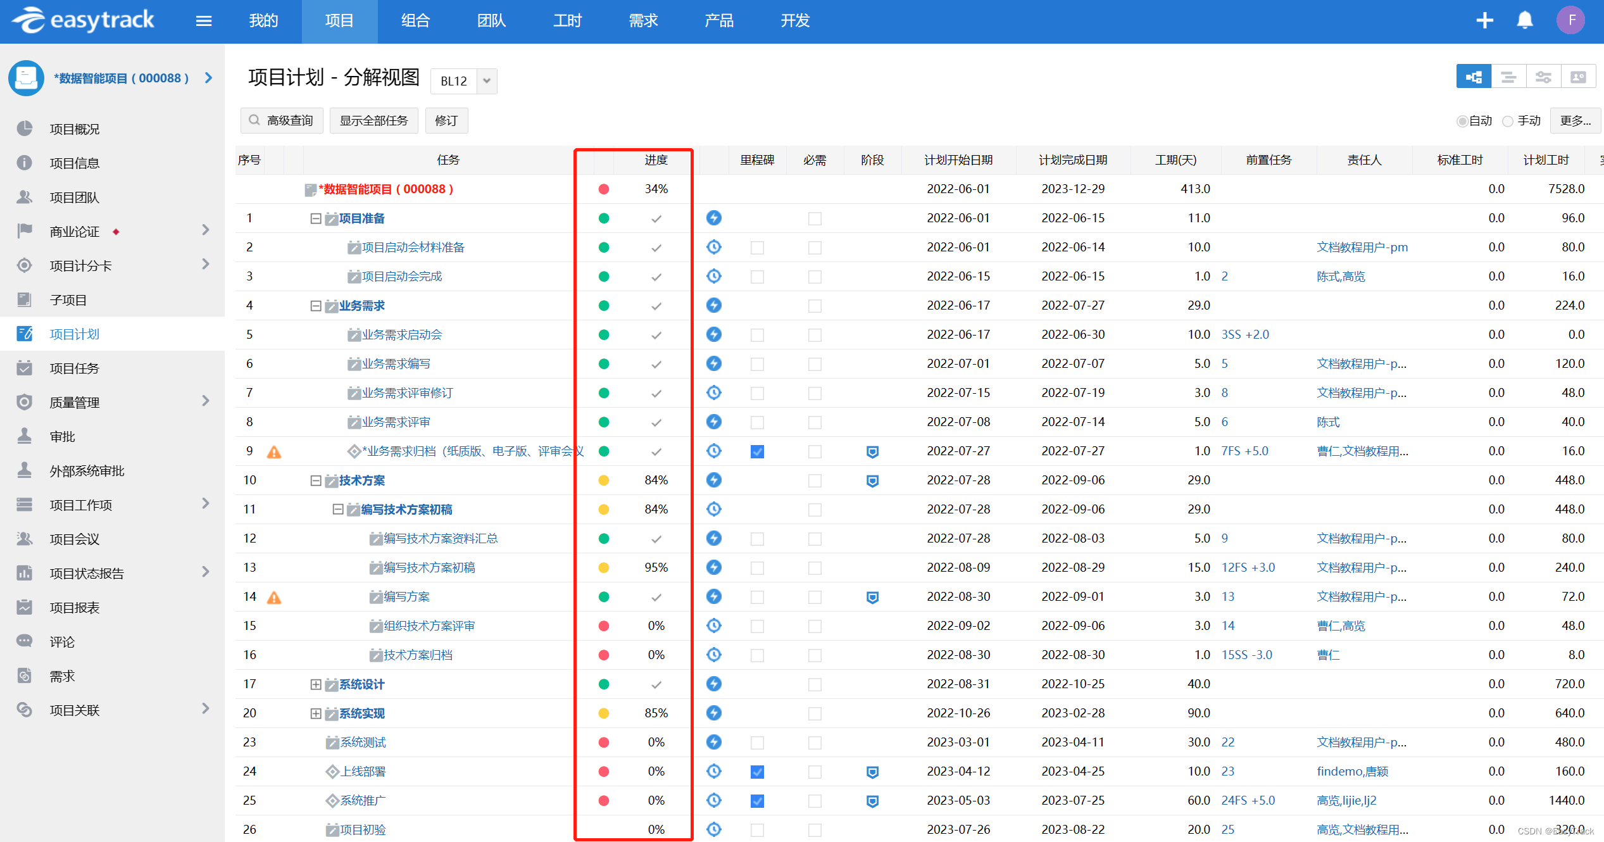The image size is (1604, 842).
Task: Open the hamburger menu icon
Action: click(203, 21)
